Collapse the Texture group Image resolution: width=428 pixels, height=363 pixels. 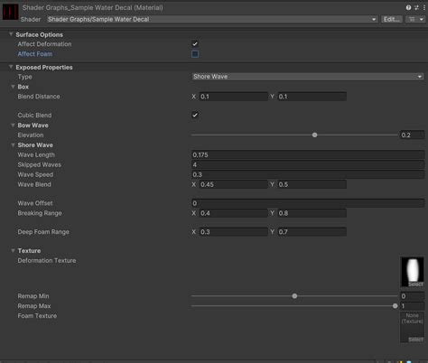coord(13,250)
